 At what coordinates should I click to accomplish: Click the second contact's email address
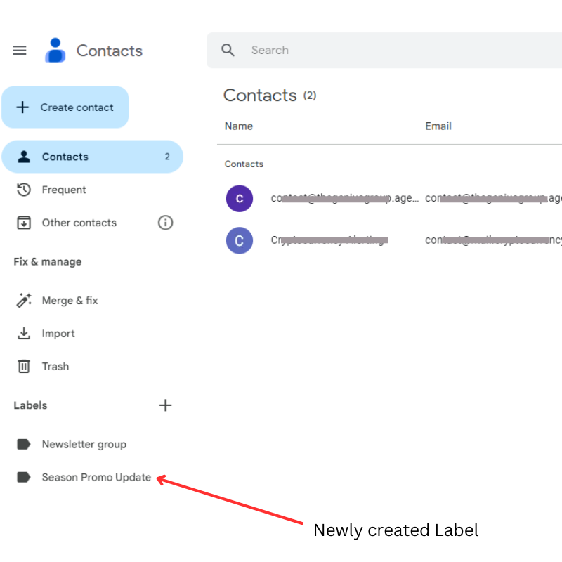(x=493, y=240)
